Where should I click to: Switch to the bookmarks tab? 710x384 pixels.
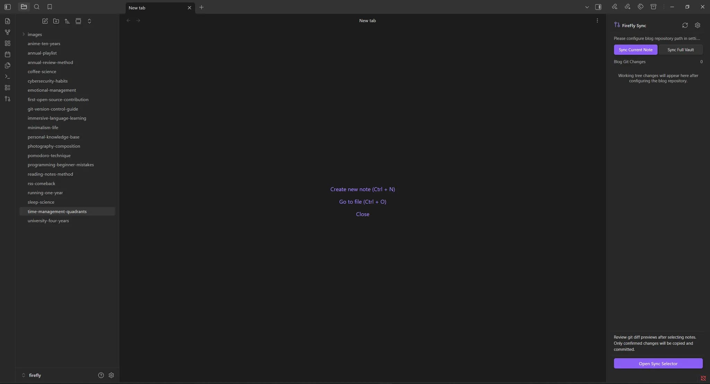click(50, 7)
